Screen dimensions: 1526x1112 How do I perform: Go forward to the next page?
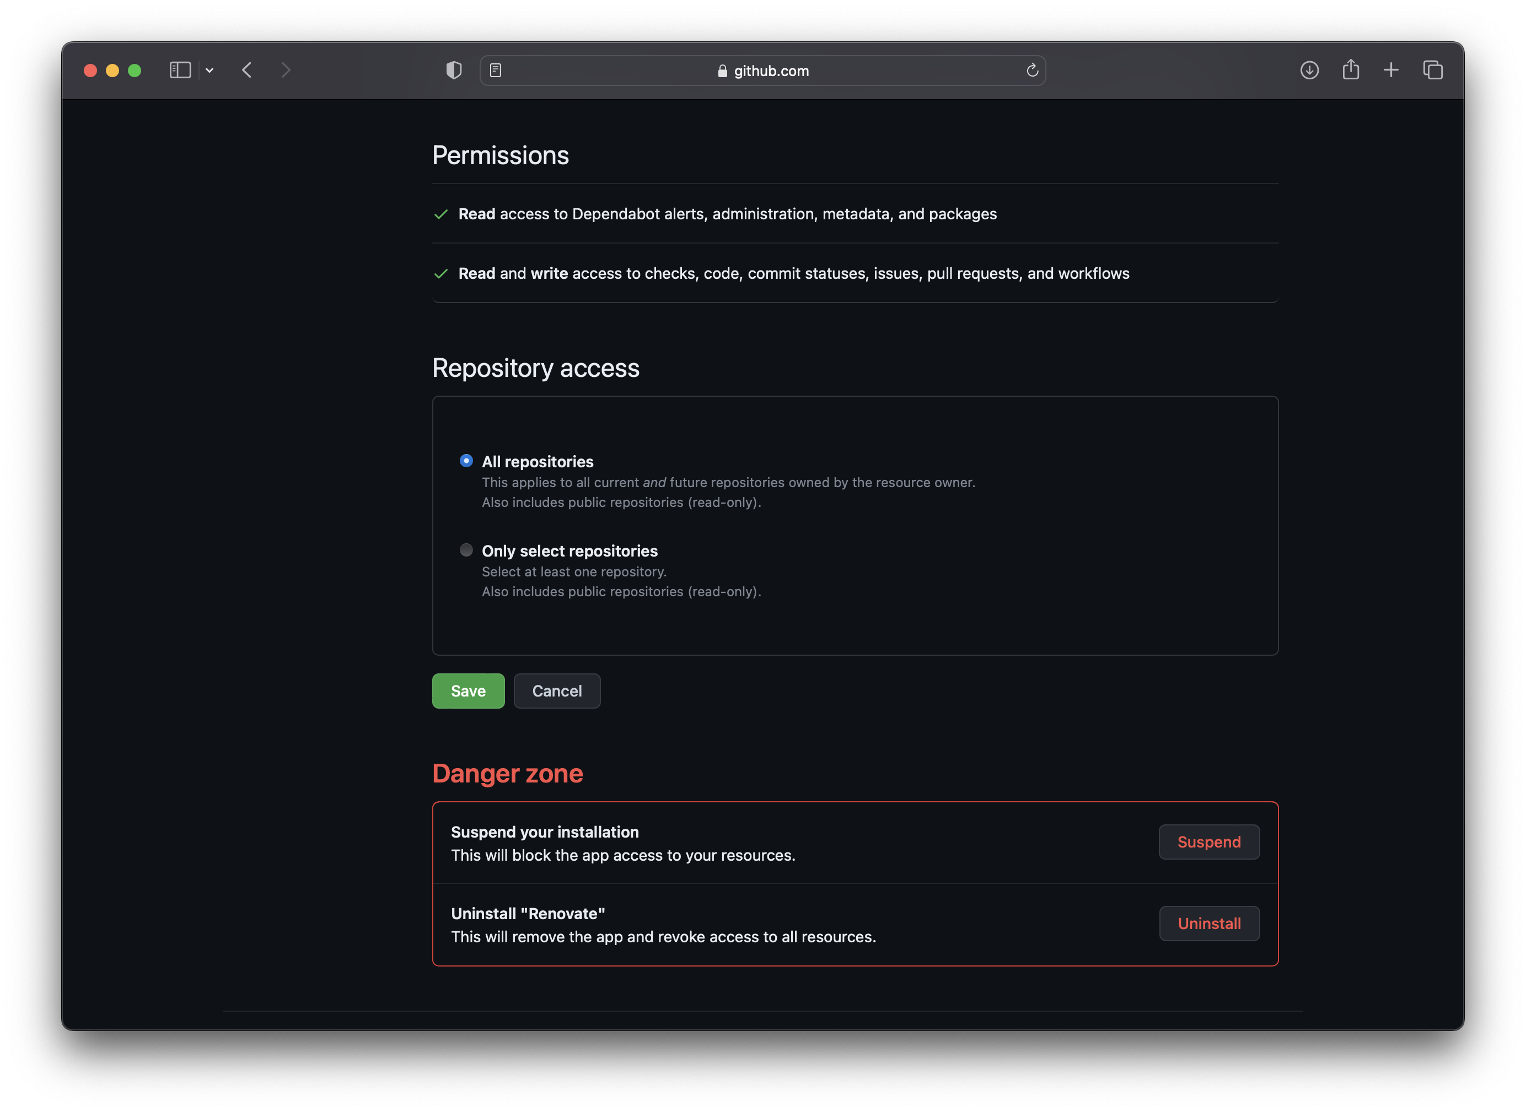tap(286, 70)
